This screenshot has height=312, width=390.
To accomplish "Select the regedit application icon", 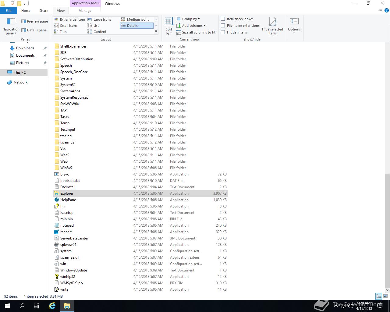I will [x=56, y=232].
